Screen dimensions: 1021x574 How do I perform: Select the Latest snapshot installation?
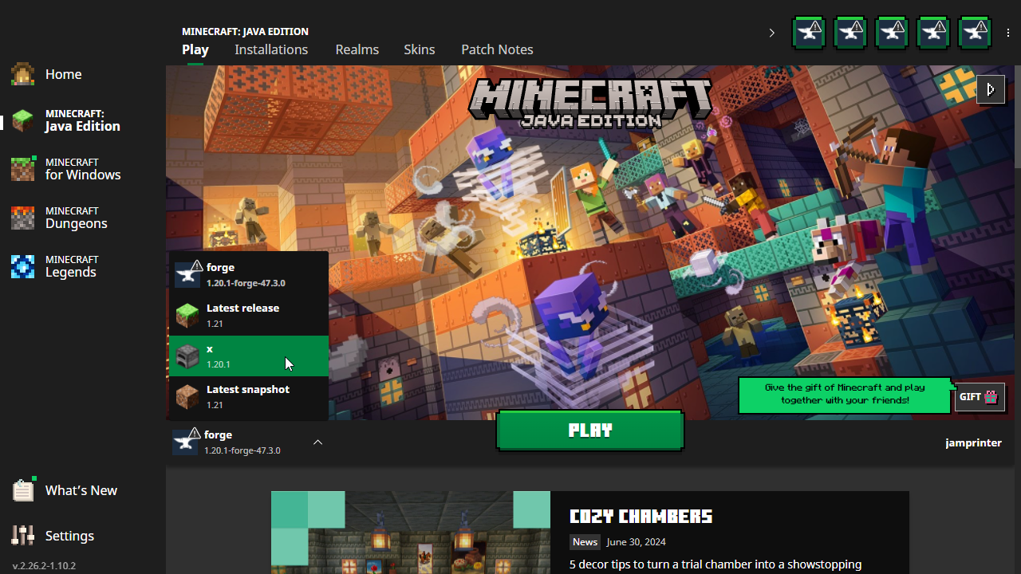click(x=248, y=396)
